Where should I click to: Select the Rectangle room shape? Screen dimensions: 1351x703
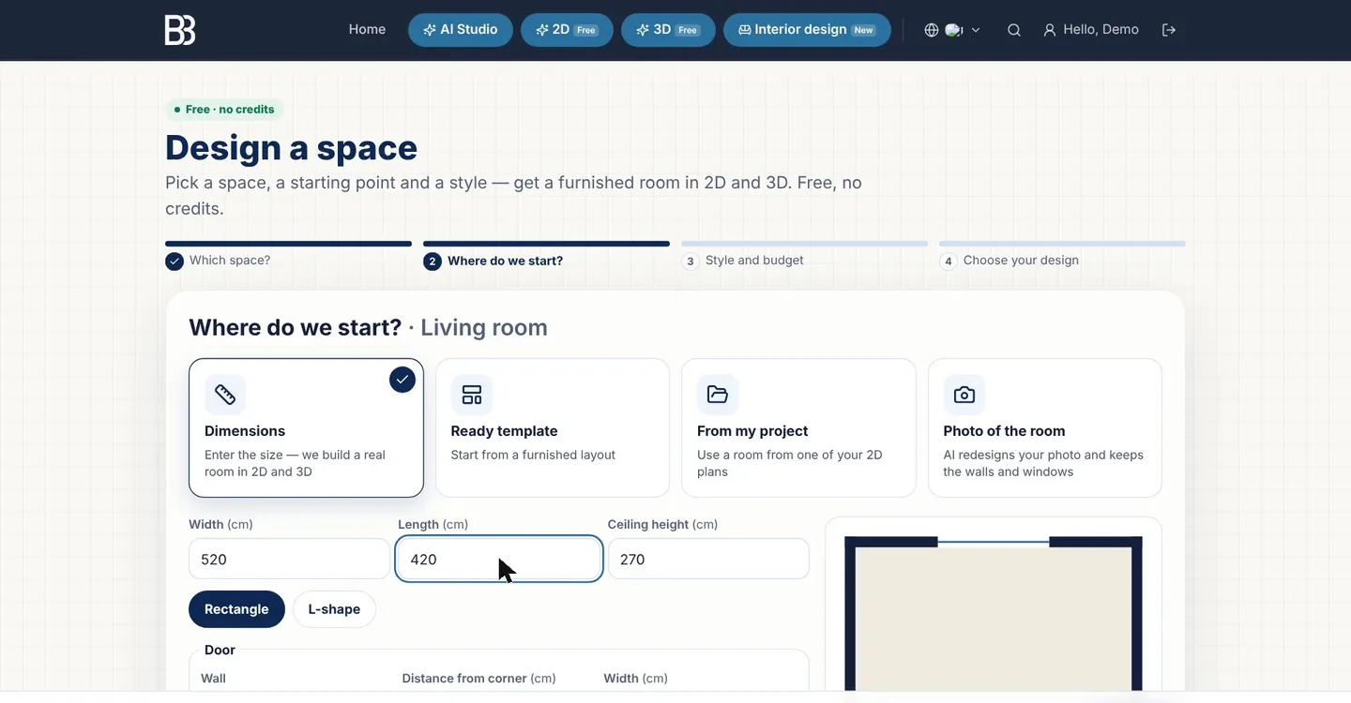click(236, 609)
